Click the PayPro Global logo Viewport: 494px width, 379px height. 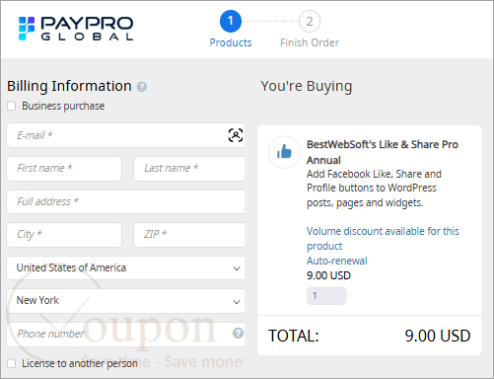[x=76, y=29]
